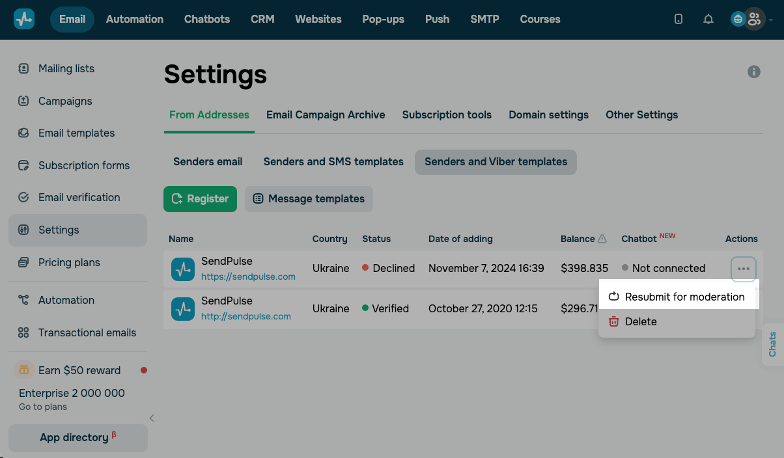Click the $398.835 balance value
784x458 pixels.
(584, 268)
